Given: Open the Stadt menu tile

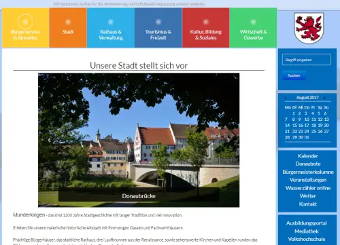Looking at the screenshot, I should point(68,28).
